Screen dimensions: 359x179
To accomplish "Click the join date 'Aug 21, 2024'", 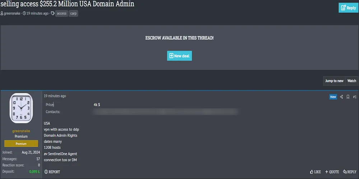I will pos(31,152).
